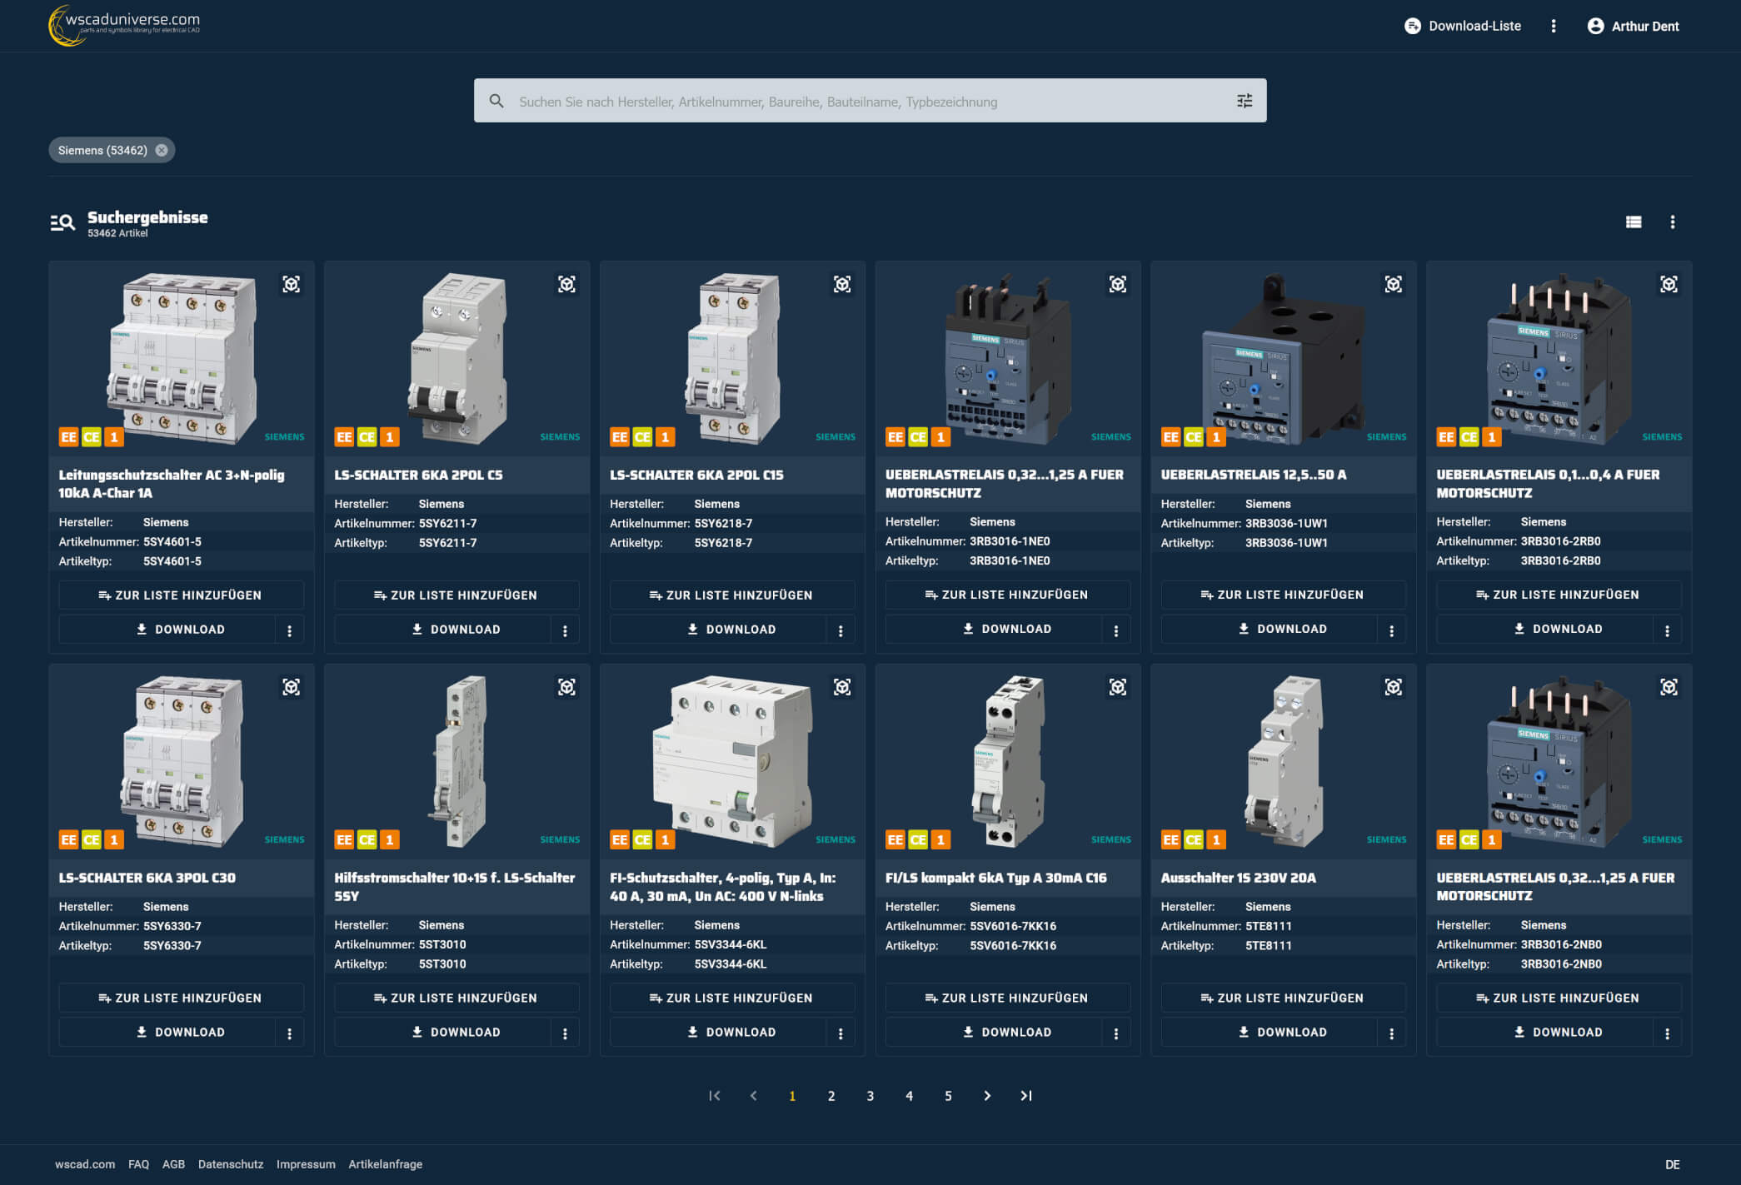
Task: Go to results page 3
Action: tap(870, 1096)
